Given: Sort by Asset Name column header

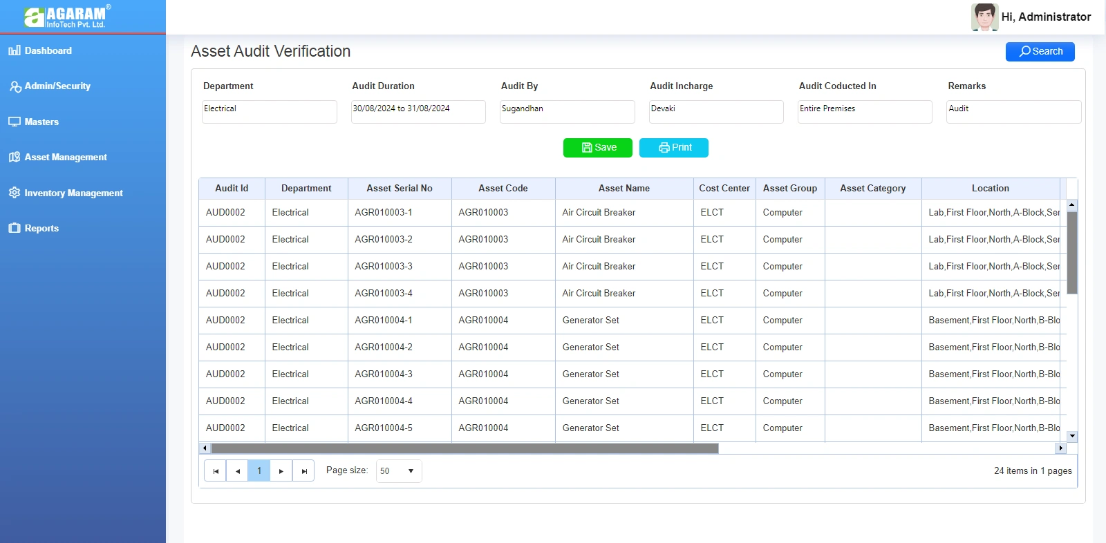Looking at the screenshot, I should coord(624,189).
